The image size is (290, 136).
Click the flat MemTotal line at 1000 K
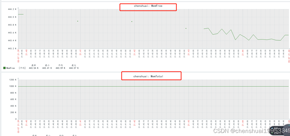tap(154, 86)
